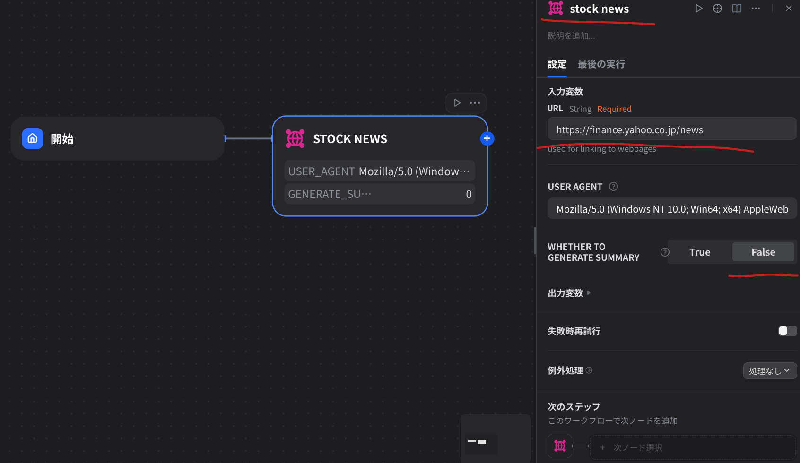Click the URL input containing finance.yahoo.co.jp
The height and width of the screenshot is (463, 800).
pos(671,129)
